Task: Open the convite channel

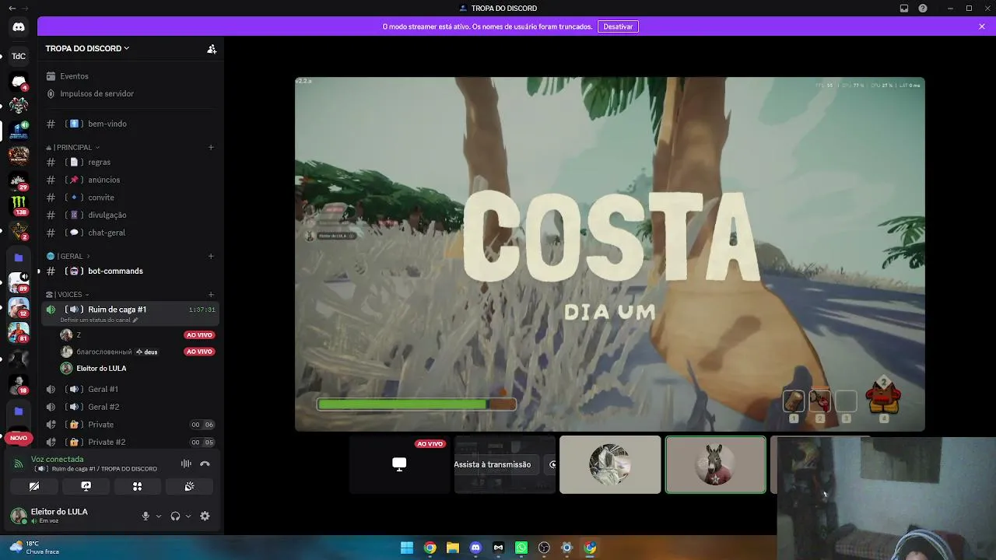Action: point(130,198)
